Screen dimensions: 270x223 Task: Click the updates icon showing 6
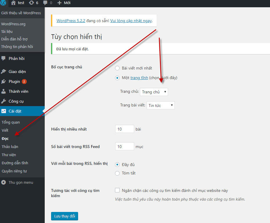[31, 3]
